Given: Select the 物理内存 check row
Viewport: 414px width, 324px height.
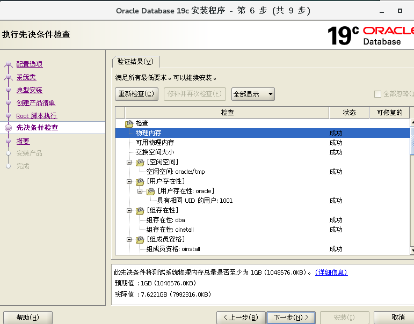Looking at the screenshot, I should (x=263, y=133).
